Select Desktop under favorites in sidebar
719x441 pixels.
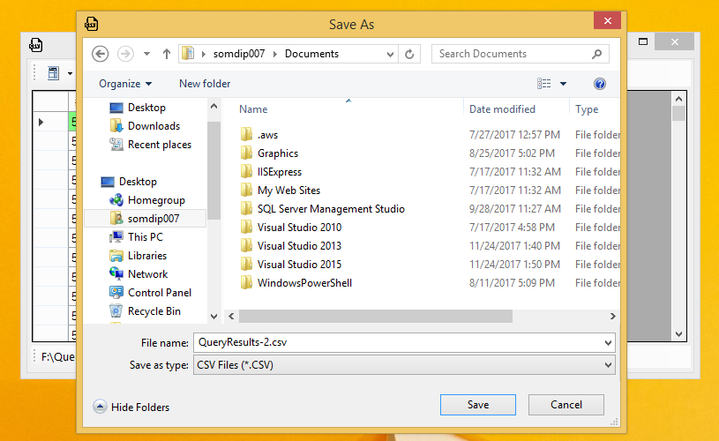coord(138,108)
